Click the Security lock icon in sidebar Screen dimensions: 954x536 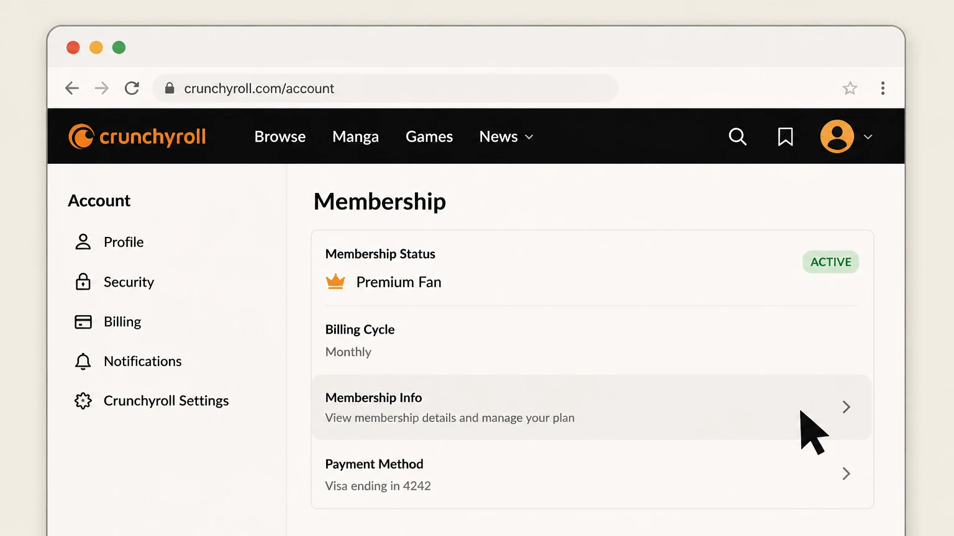tap(83, 282)
